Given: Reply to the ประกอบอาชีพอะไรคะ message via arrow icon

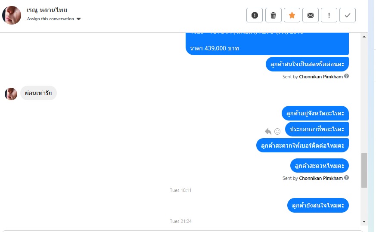Looking at the screenshot, I should tap(268, 131).
